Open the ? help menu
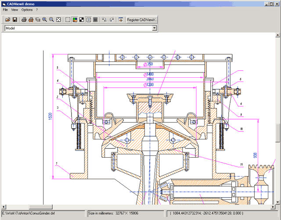281x220 pixels. [37, 10]
